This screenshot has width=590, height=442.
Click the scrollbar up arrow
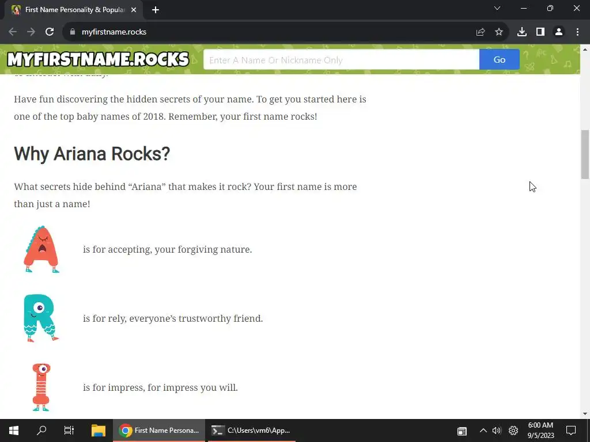pyautogui.click(x=585, y=49)
